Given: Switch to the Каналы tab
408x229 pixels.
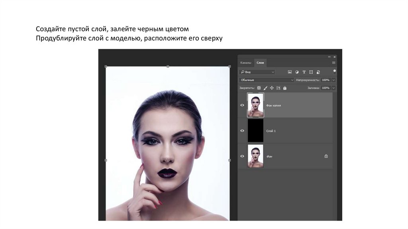Looking at the screenshot, I should click(246, 63).
